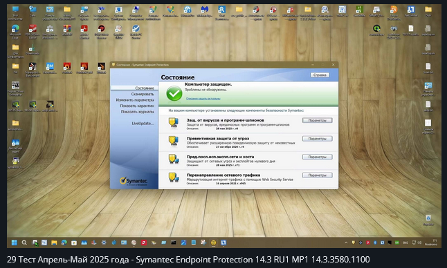Select the Панель управления desktop icon in top row
This screenshot has height=268, width=447.
click(x=50, y=13)
